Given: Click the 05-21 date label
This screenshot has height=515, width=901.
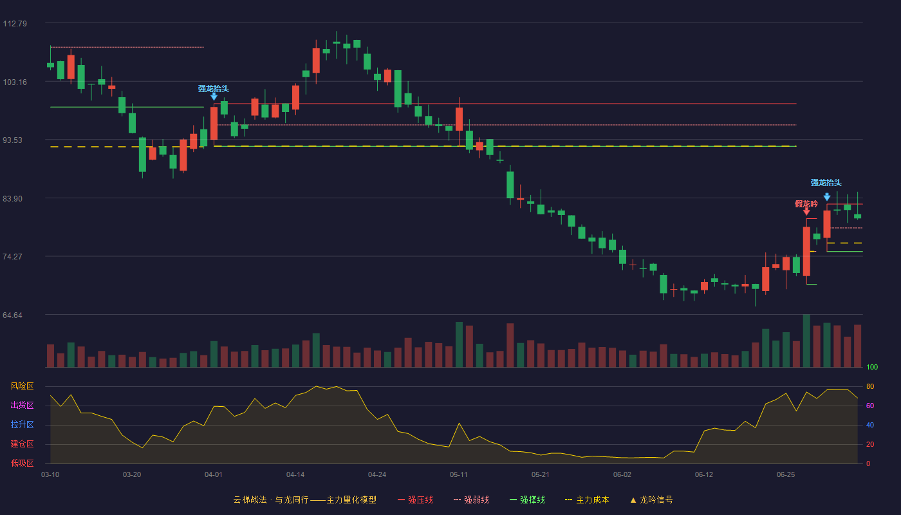Looking at the screenshot, I should tap(541, 474).
